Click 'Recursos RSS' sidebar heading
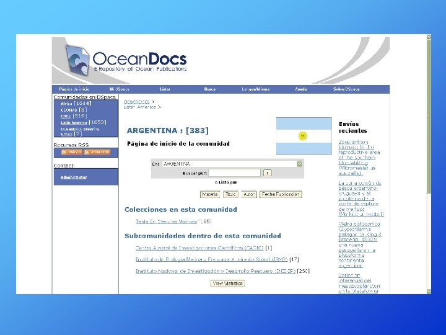Image resolution: width=446 pixels, height=335 pixels. [71, 145]
